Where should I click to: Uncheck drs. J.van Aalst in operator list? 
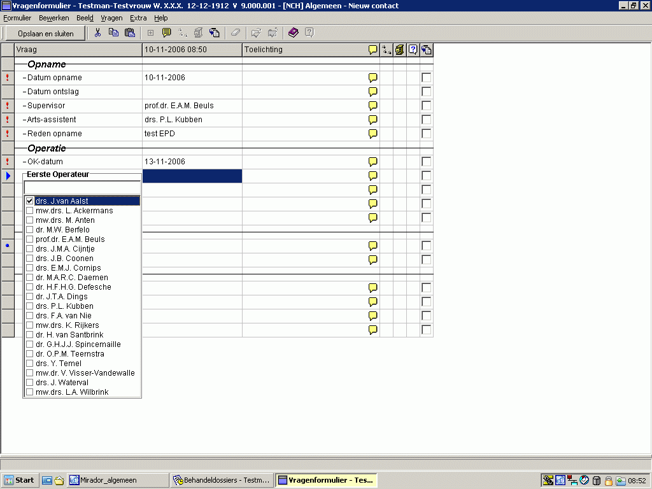pyautogui.click(x=30, y=201)
